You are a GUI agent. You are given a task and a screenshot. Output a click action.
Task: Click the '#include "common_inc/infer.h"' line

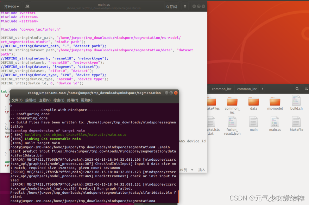tap(31, 29)
